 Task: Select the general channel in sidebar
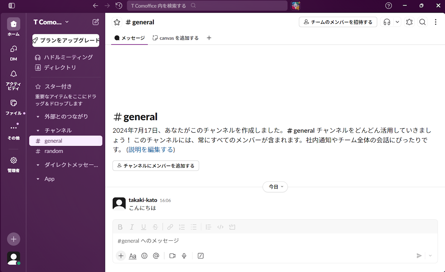click(x=66, y=141)
